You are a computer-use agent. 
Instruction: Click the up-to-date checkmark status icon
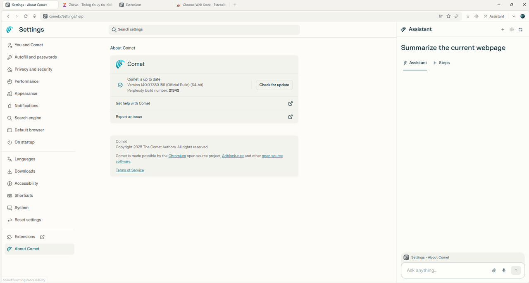click(x=120, y=85)
